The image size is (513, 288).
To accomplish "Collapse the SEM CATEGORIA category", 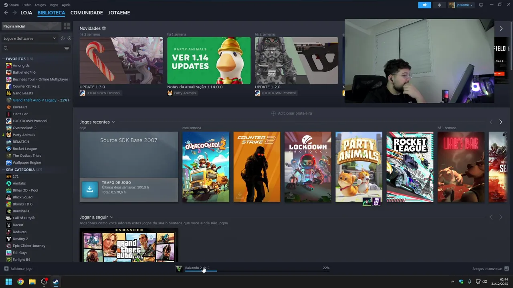I will (x=4, y=170).
